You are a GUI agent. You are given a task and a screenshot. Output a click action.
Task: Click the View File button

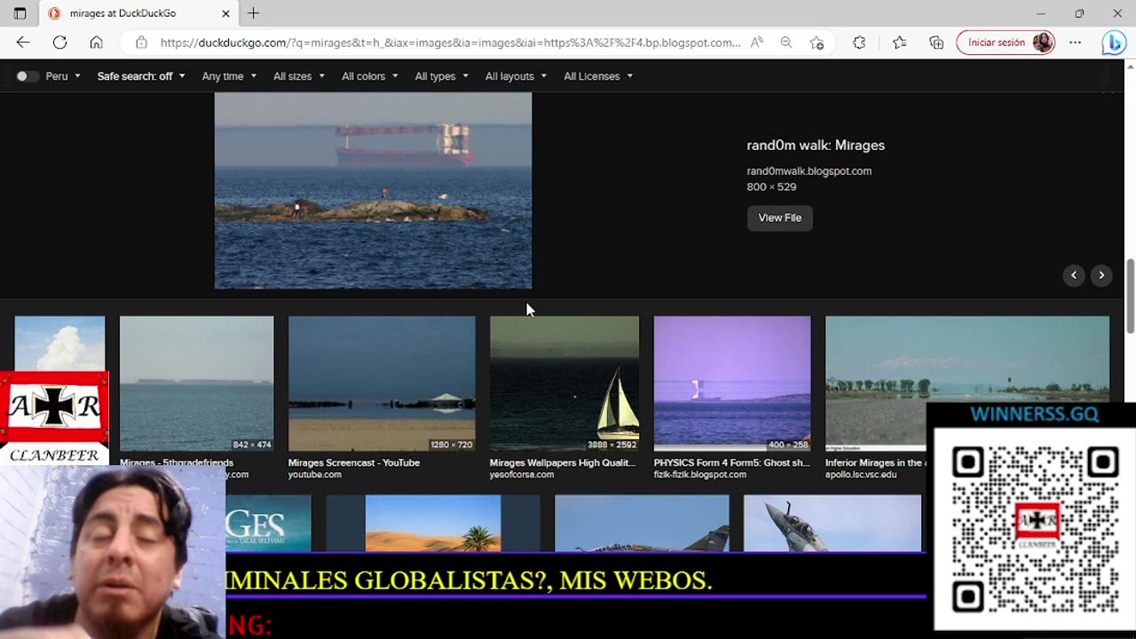click(779, 217)
